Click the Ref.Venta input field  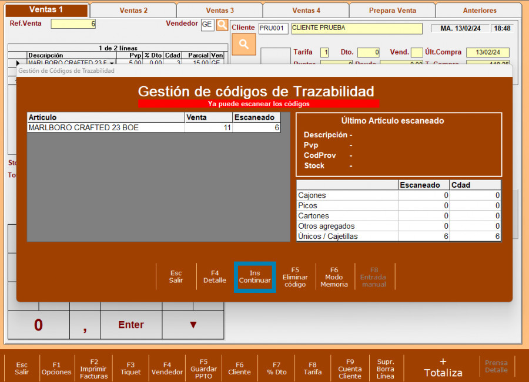coord(73,24)
